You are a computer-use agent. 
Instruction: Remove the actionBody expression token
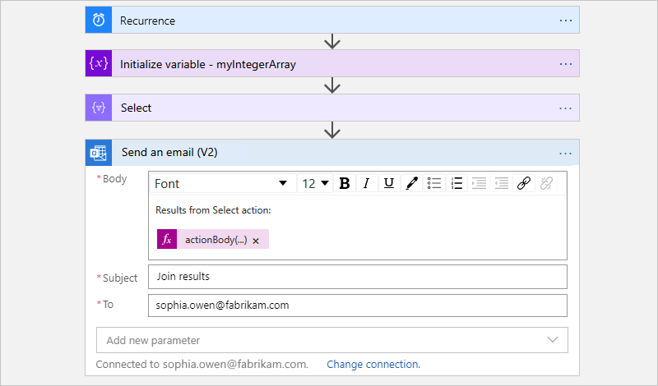point(256,241)
